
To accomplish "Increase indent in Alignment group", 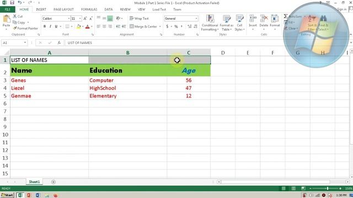I will click(x=124, y=26).
